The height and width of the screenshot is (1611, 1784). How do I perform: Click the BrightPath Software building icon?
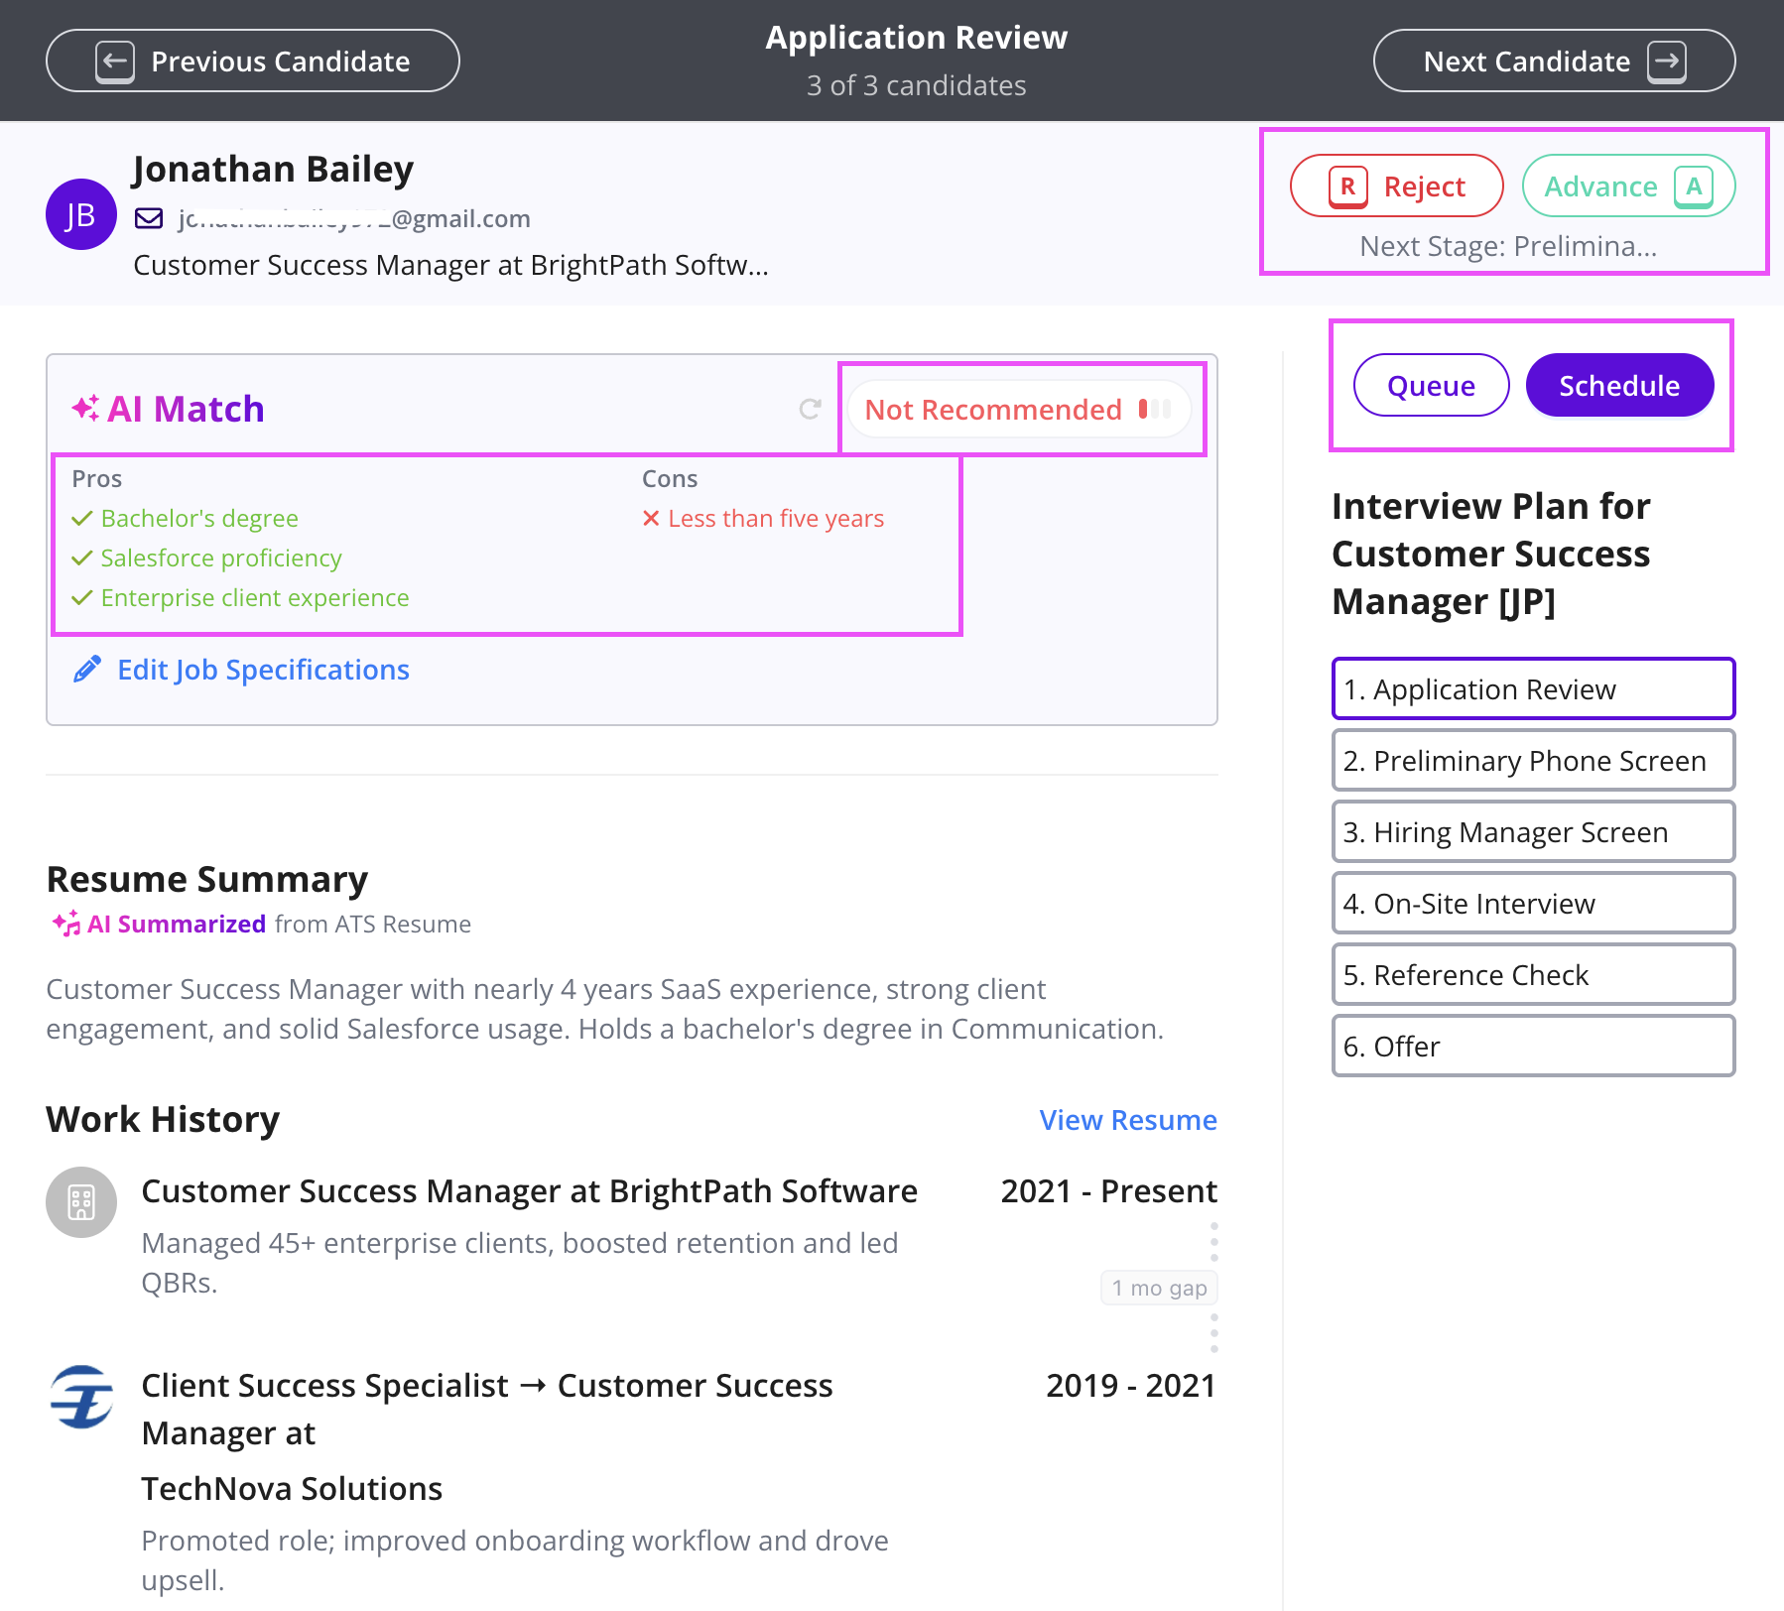click(x=81, y=1202)
